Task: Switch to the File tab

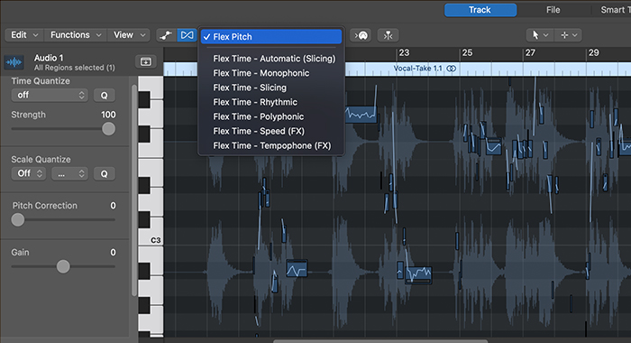Action: click(553, 10)
